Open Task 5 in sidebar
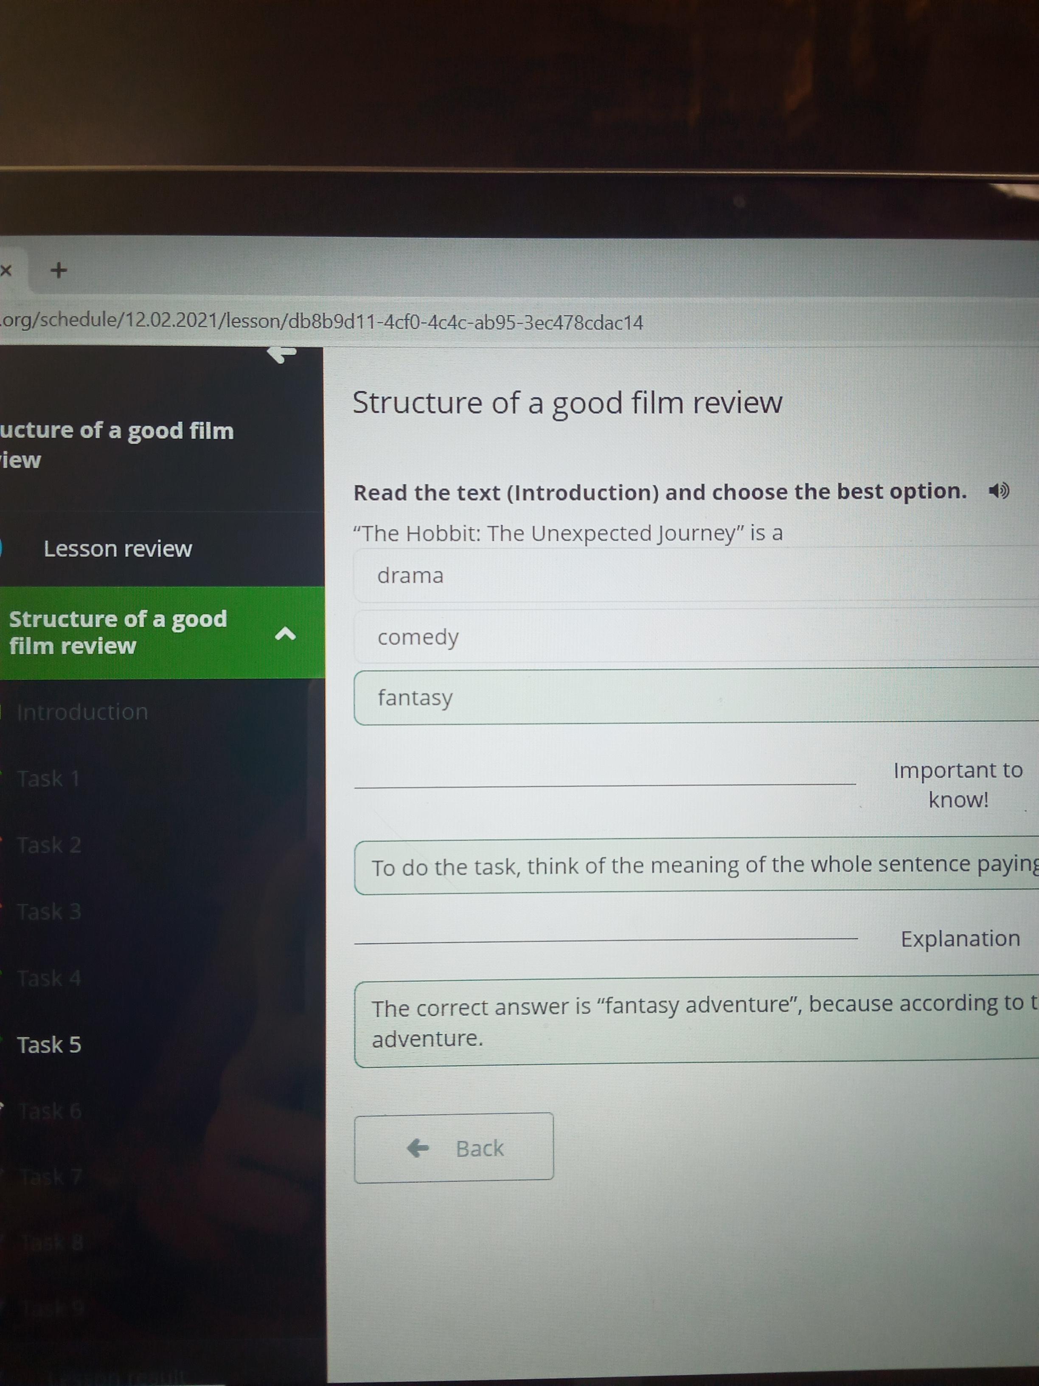Screen dimensions: 1039x1386 click(49, 1045)
